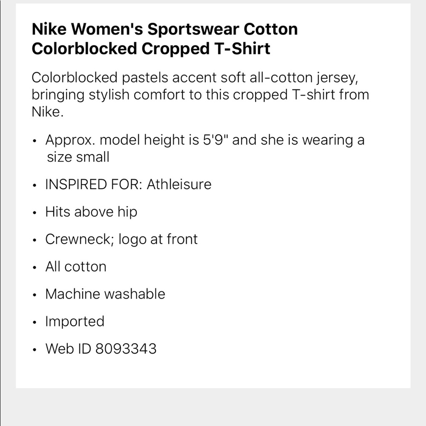Click the Nike Women's Sportswear product title

(164, 39)
